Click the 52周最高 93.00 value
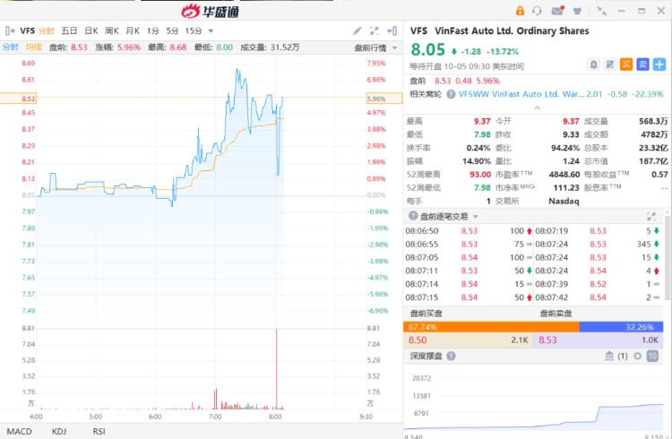The height and width of the screenshot is (439, 672). point(480,175)
